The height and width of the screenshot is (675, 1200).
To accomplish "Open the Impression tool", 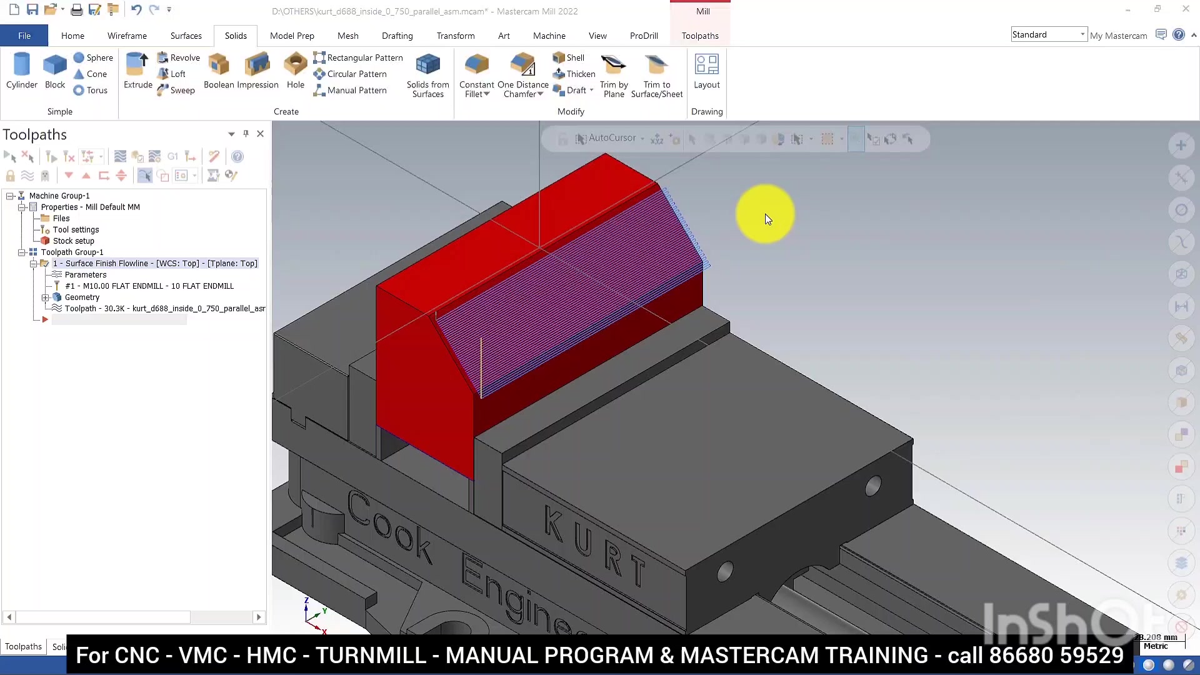I will (x=257, y=71).
